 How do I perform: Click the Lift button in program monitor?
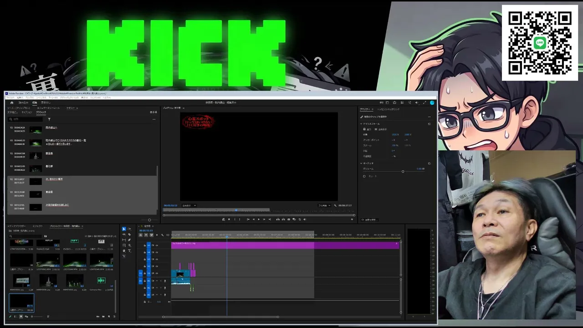[278, 219]
